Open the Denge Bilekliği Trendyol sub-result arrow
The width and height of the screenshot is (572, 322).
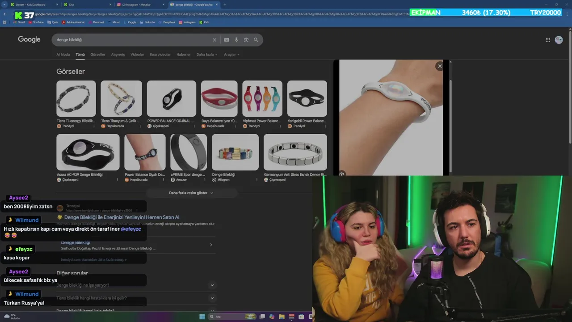211,245
